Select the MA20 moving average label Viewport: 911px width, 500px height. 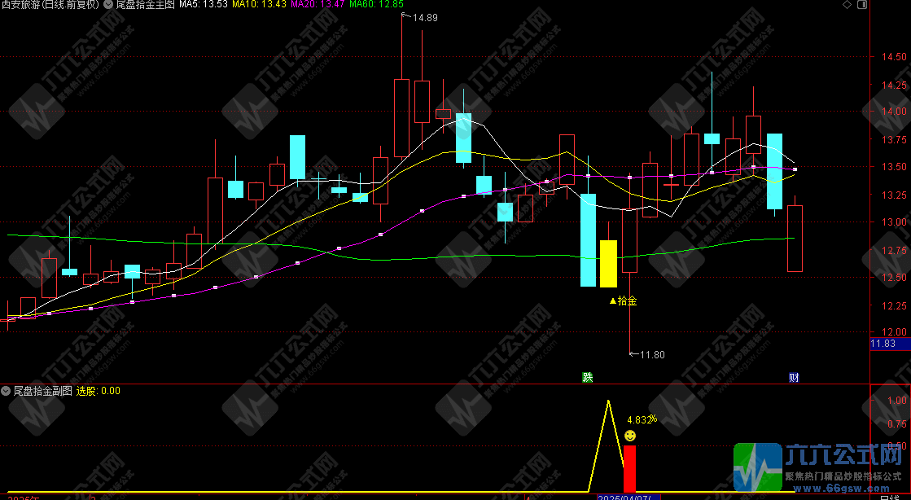point(318,5)
